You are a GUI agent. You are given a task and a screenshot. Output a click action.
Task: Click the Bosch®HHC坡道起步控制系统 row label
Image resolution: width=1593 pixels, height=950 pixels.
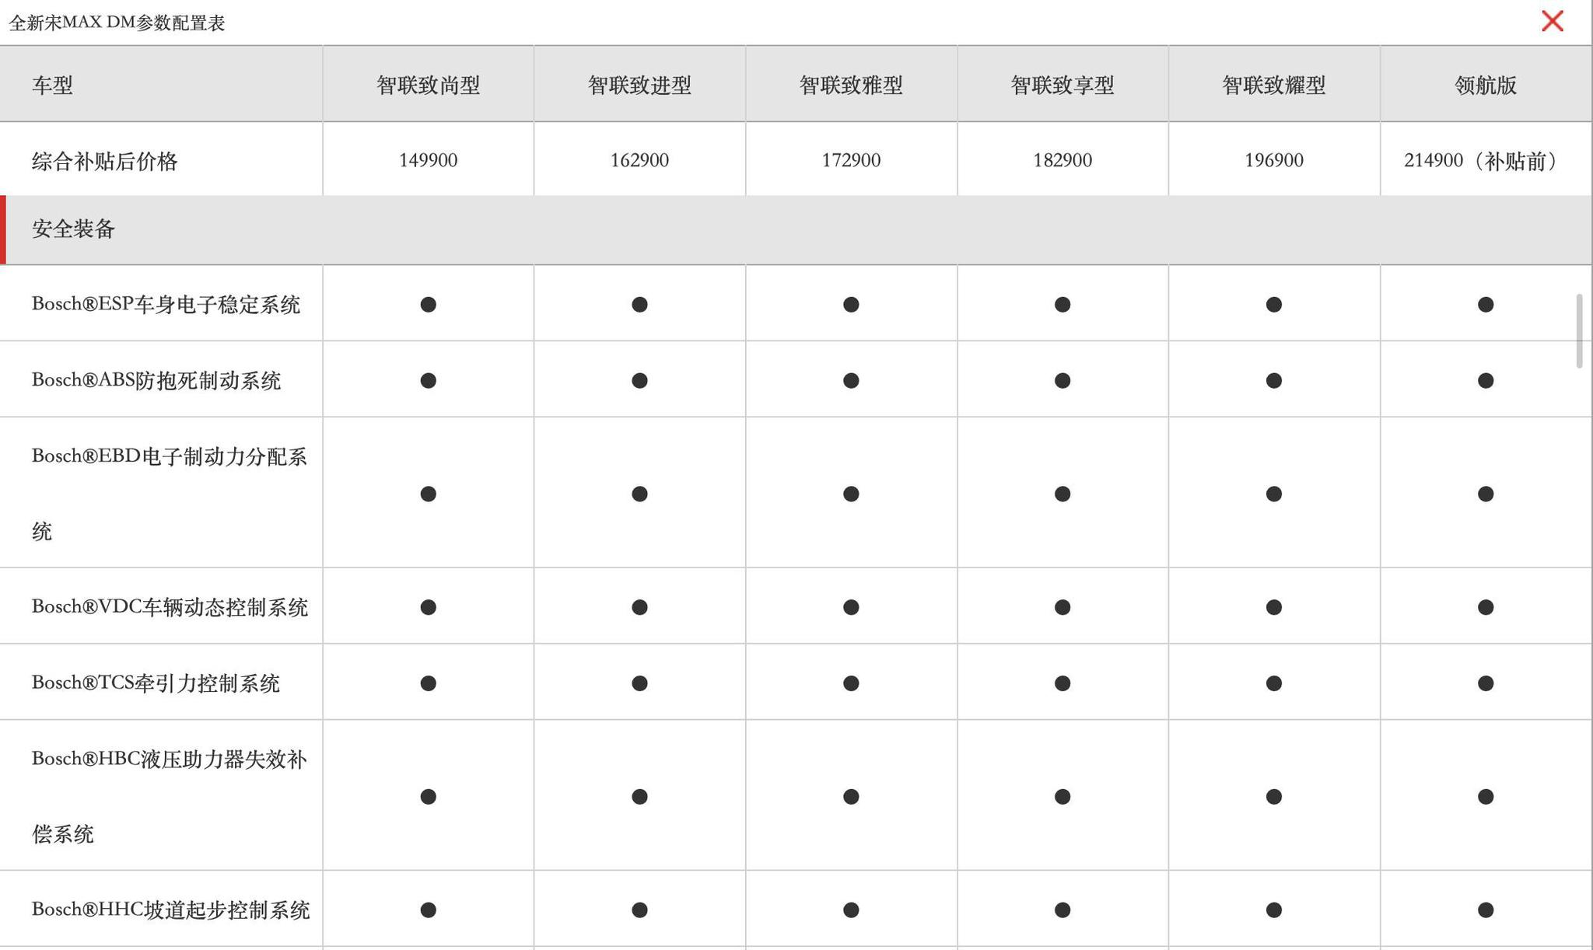[170, 910]
